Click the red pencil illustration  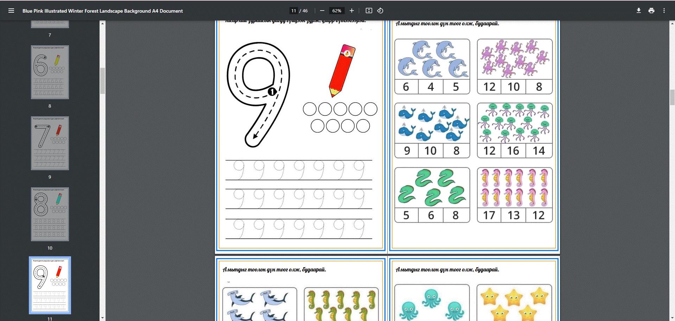click(x=342, y=70)
